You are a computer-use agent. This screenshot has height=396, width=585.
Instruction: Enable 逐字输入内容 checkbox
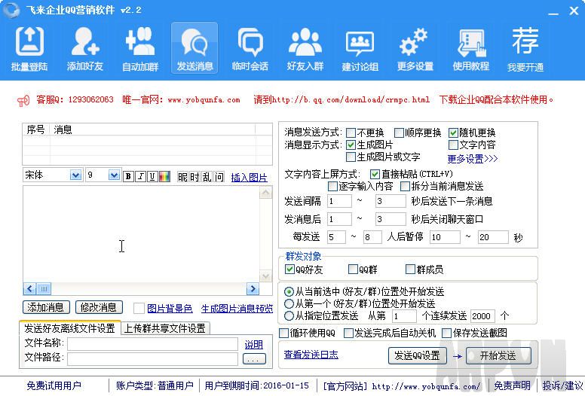coord(332,186)
